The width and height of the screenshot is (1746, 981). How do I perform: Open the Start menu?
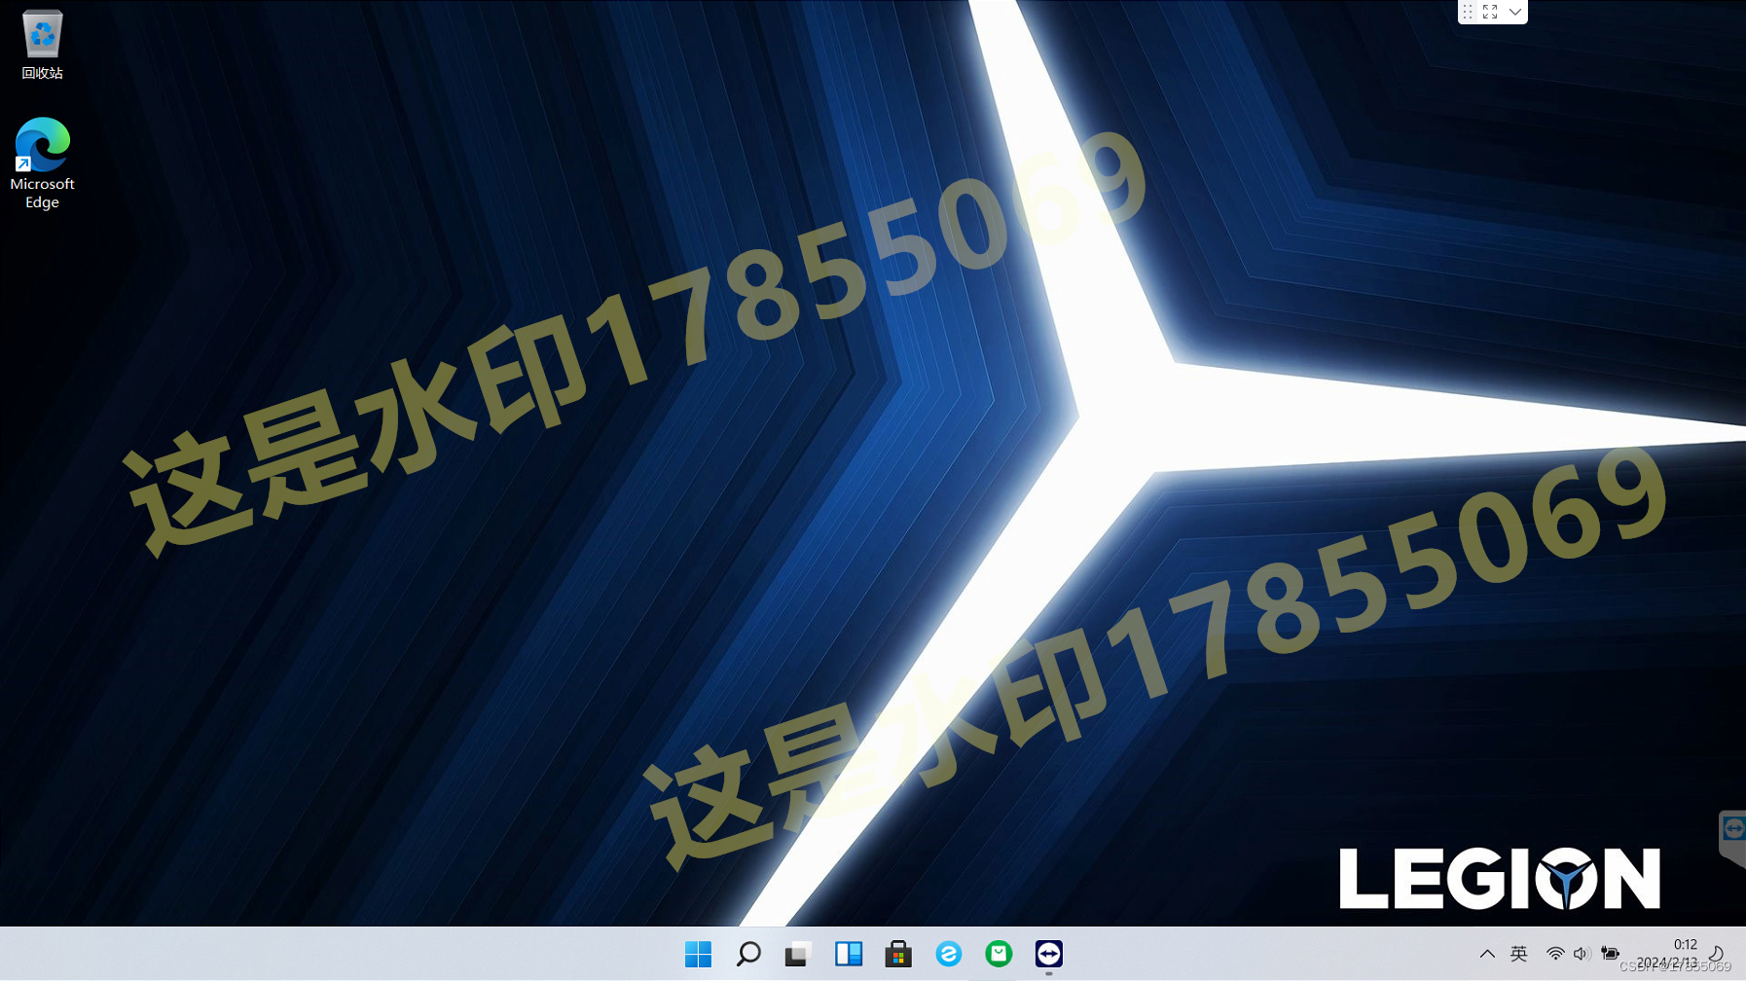(x=697, y=955)
